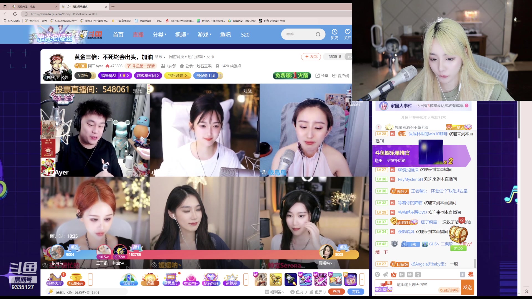
Task: Click the 充值 recharge button
Action: coord(336,292)
